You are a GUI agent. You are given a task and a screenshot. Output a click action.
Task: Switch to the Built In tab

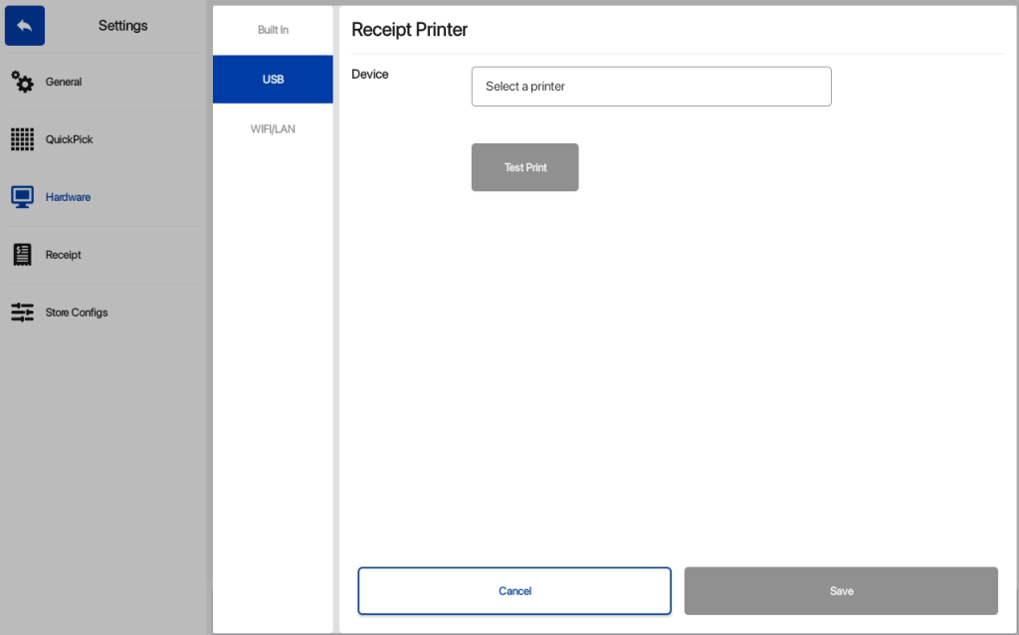pyautogui.click(x=273, y=30)
